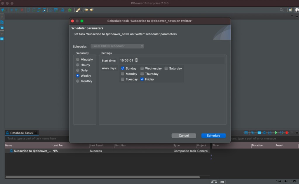
Task: Click the 'General' project cell
Action: 203,151
